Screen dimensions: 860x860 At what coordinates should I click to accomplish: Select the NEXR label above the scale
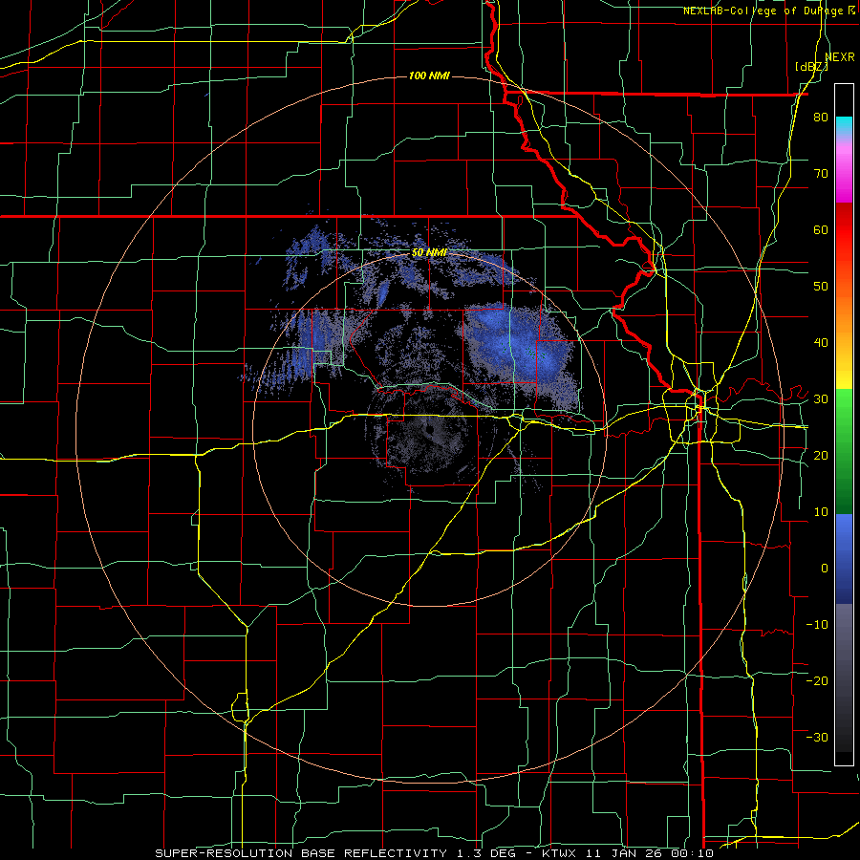840,57
